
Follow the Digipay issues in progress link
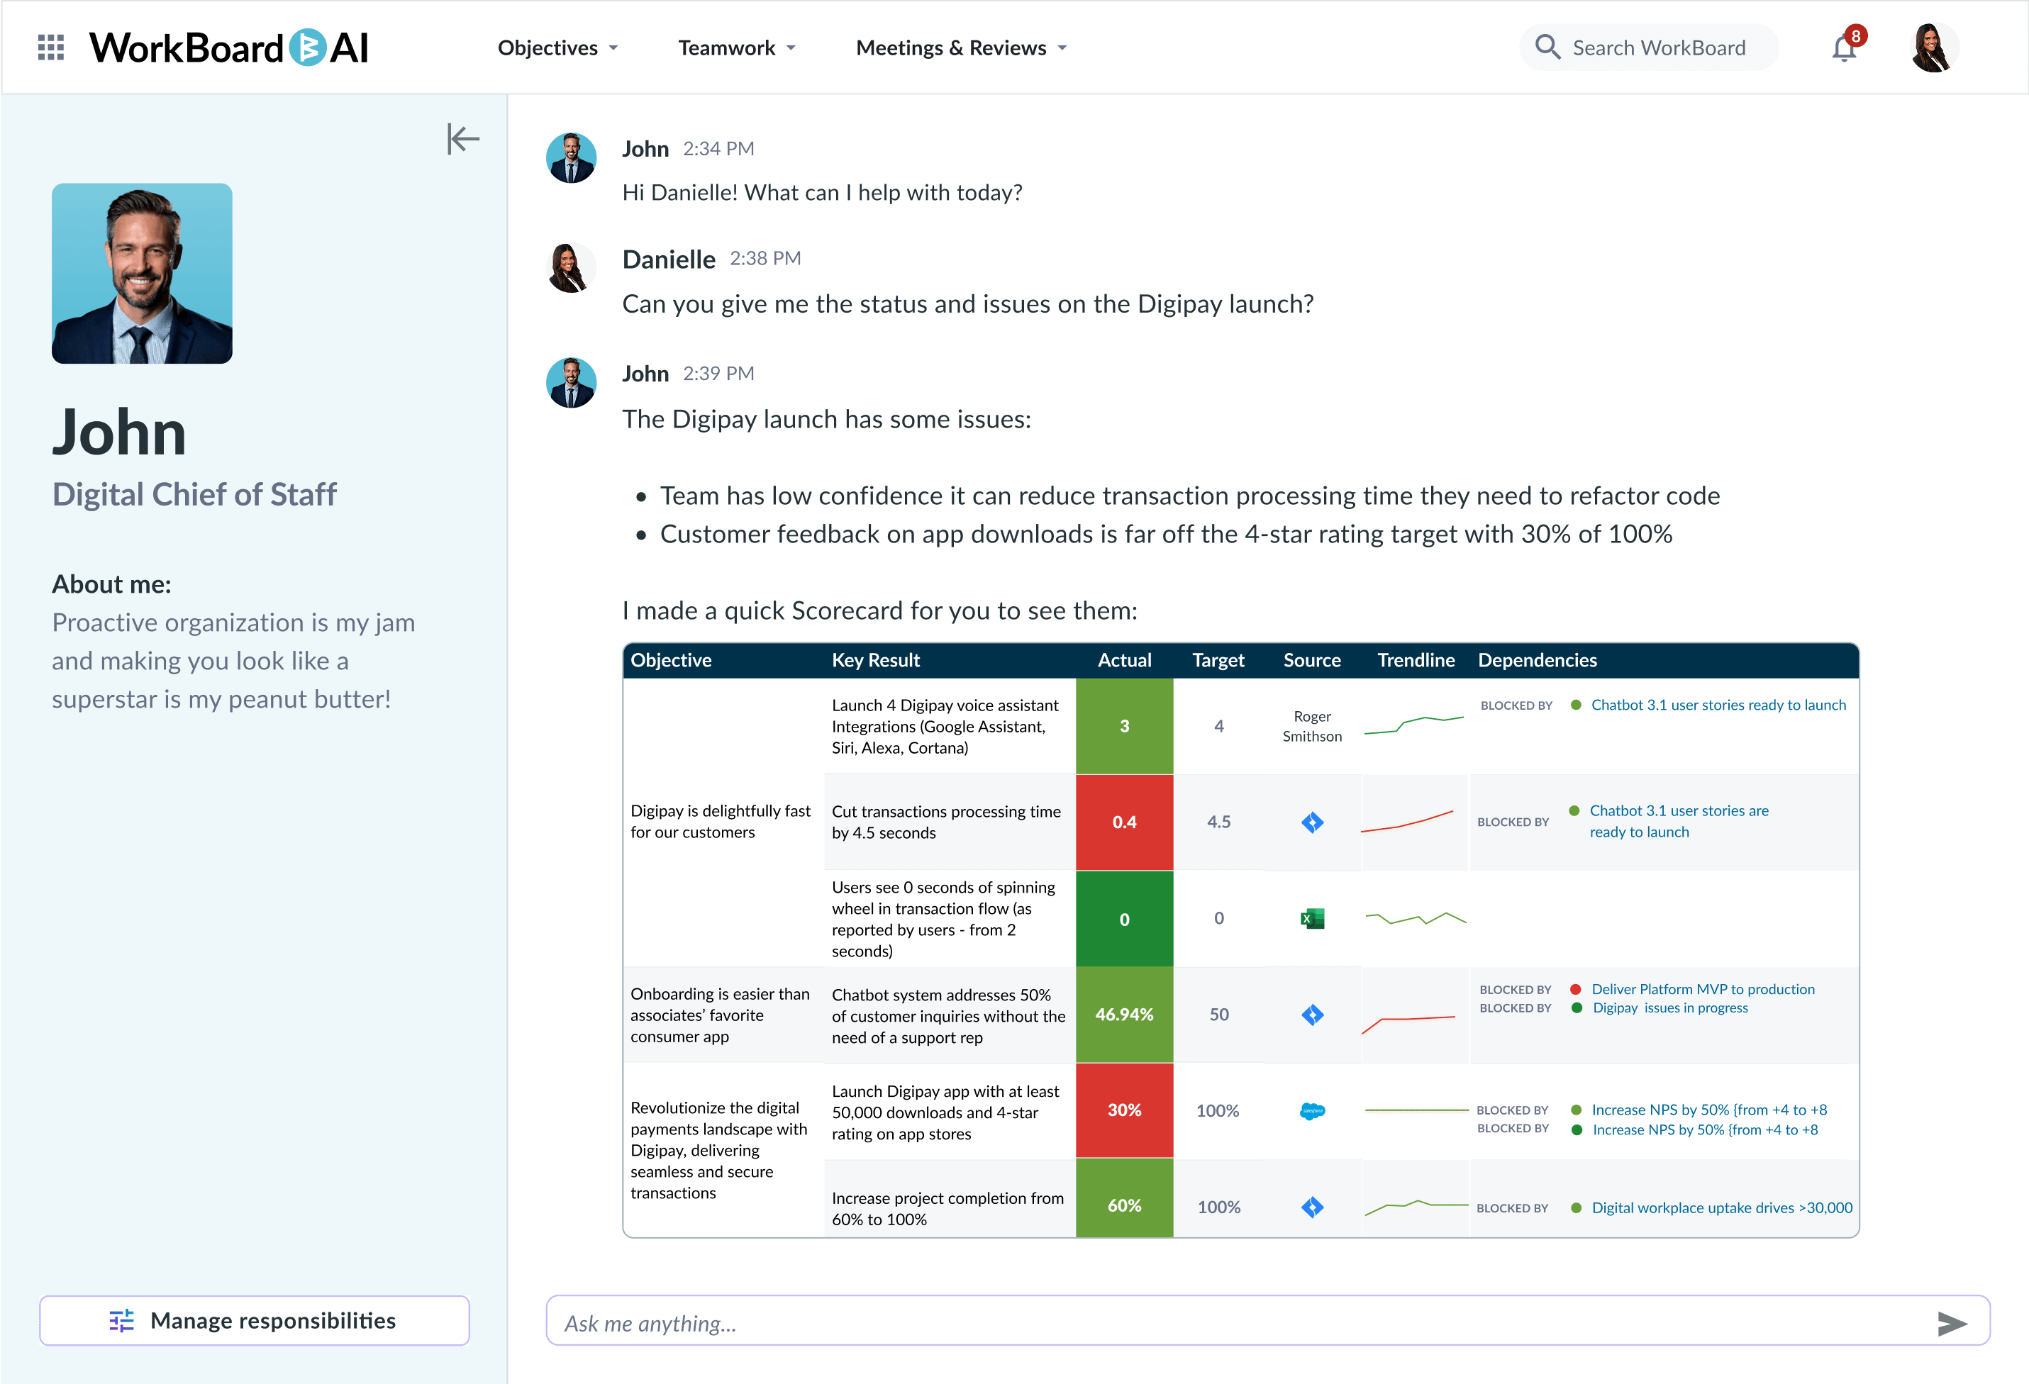coord(1670,1008)
